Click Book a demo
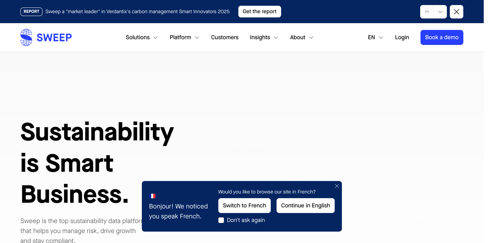 (442, 37)
